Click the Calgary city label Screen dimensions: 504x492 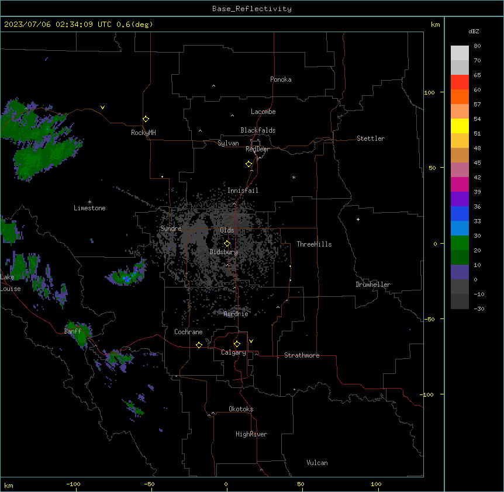coord(233,352)
